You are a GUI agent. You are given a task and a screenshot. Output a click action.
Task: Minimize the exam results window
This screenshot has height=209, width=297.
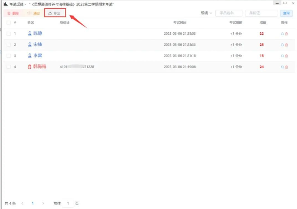tap(277, 3)
